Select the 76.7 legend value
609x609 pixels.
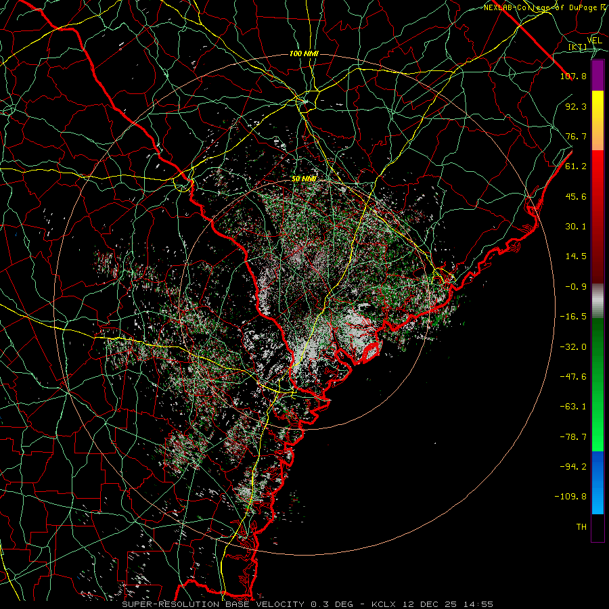click(x=576, y=136)
